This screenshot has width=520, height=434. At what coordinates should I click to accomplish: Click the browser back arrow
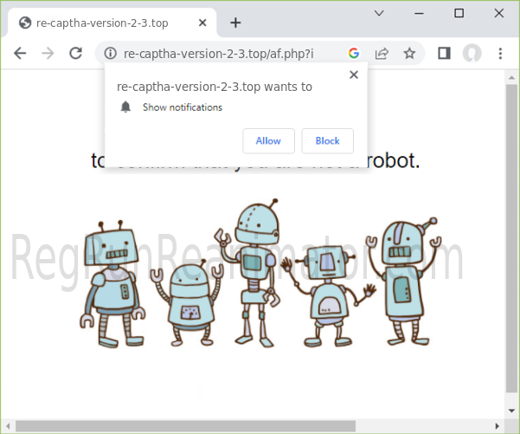[20, 53]
